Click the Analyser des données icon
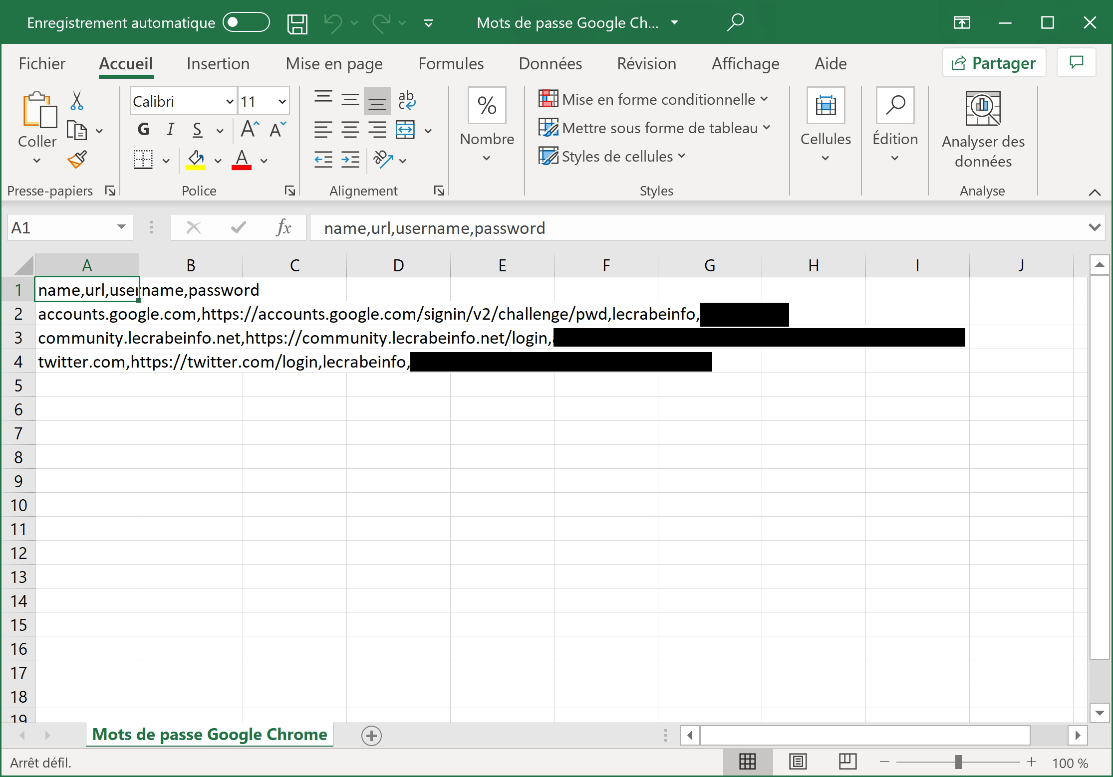Image resolution: width=1113 pixels, height=777 pixels. pos(983,108)
